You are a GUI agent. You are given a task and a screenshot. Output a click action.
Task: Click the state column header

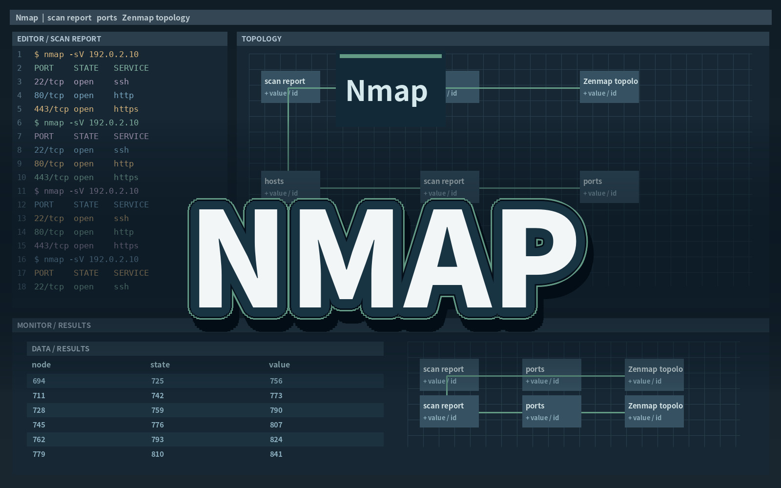160,365
